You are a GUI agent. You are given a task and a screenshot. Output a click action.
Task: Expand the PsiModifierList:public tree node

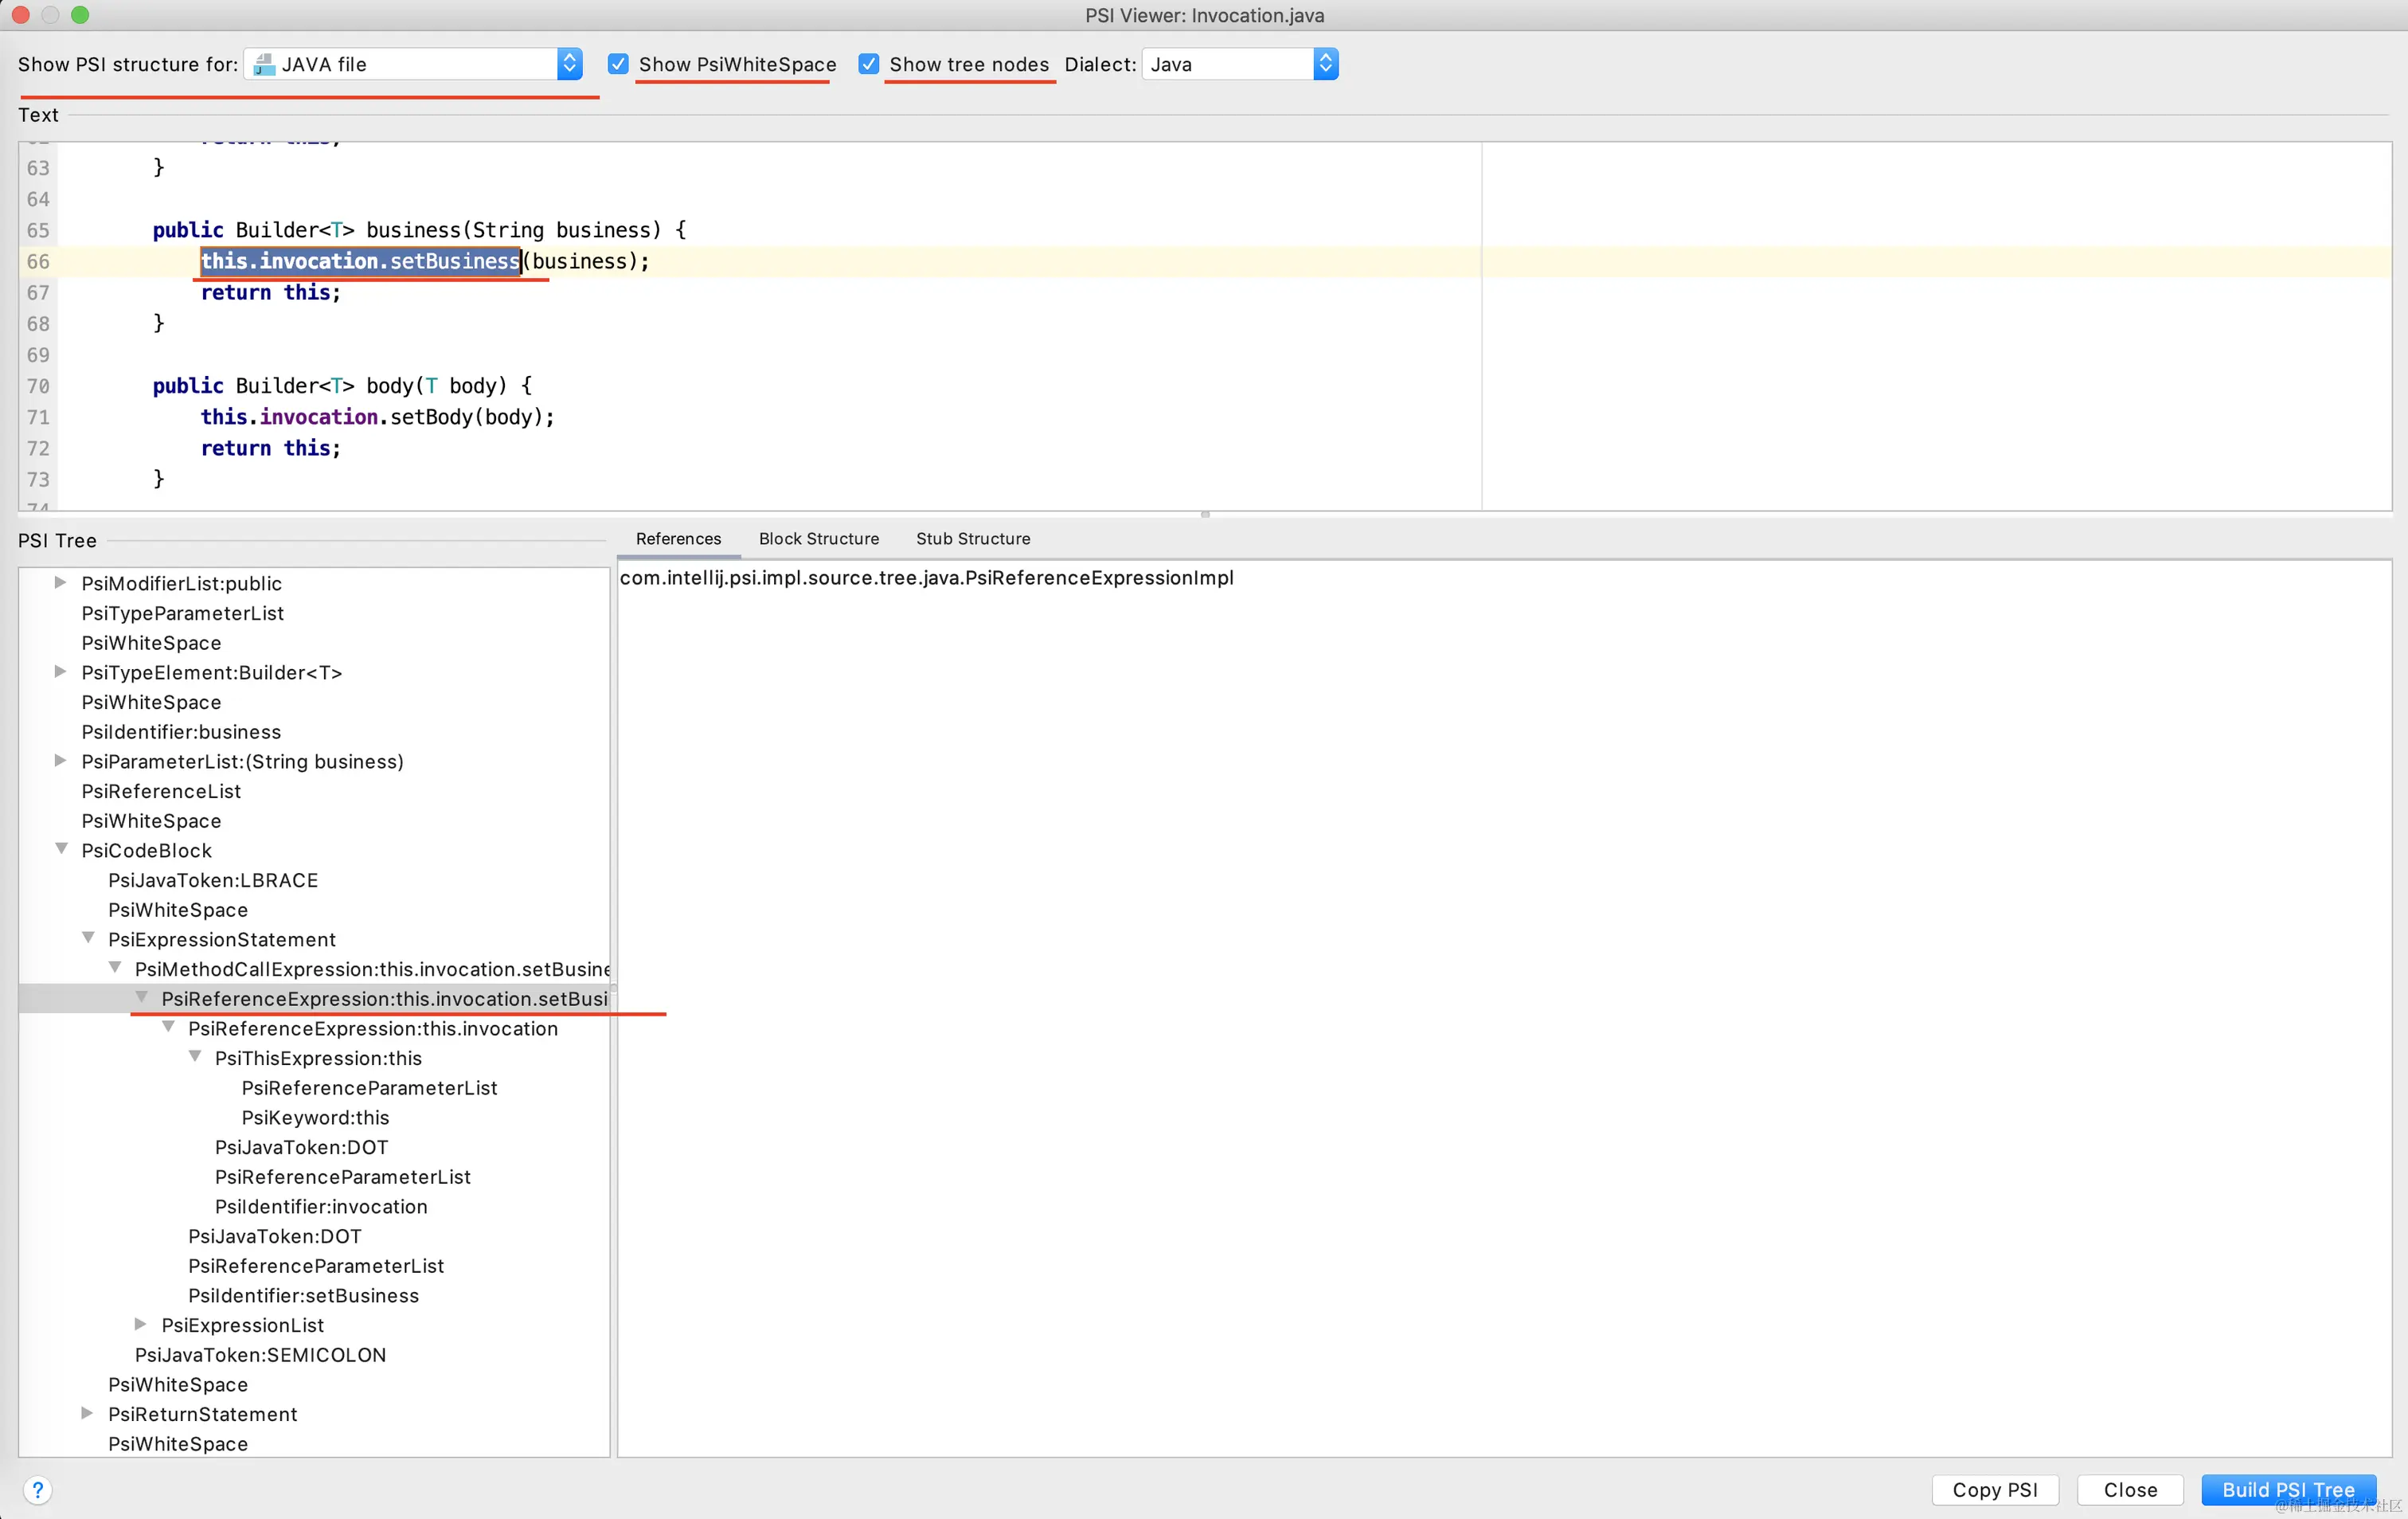pyautogui.click(x=60, y=583)
